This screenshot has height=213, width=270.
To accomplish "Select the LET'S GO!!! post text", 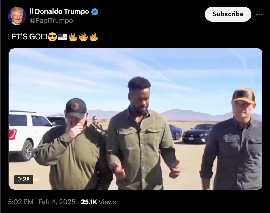I will tap(27, 37).
